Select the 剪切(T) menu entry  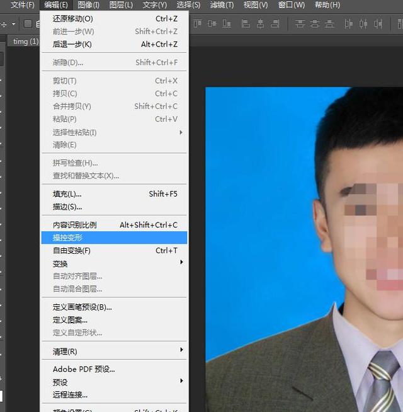coord(114,81)
